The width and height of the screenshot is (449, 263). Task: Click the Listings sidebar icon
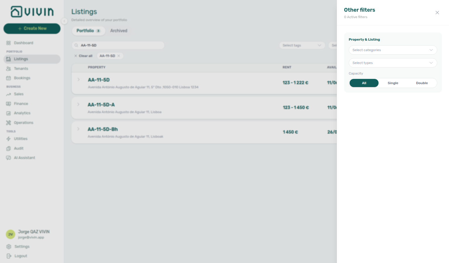pyautogui.click(x=8, y=59)
